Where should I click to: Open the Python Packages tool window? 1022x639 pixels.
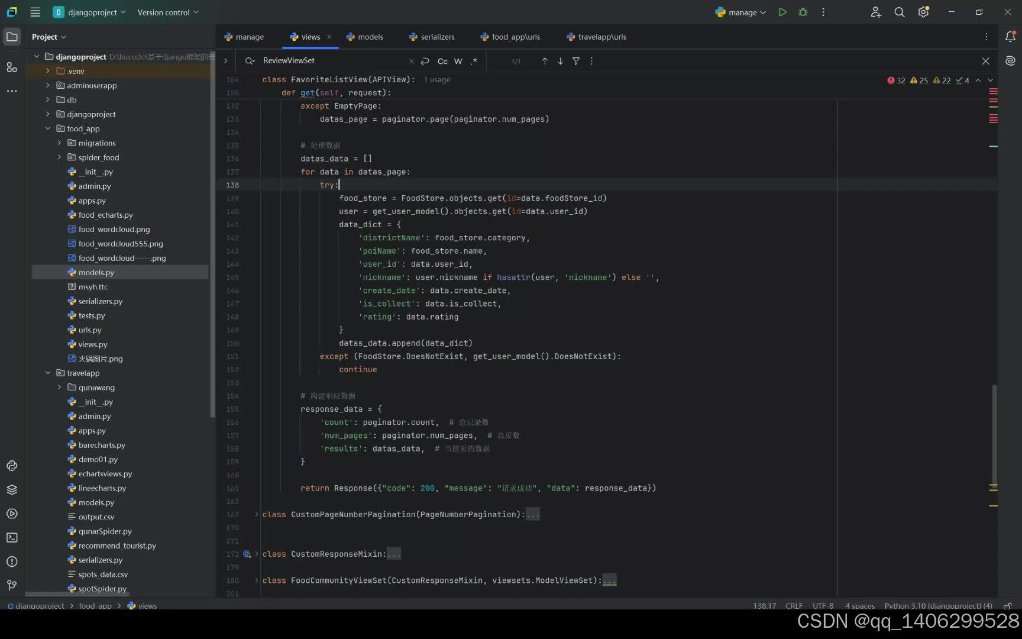pyautogui.click(x=12, y=490)
